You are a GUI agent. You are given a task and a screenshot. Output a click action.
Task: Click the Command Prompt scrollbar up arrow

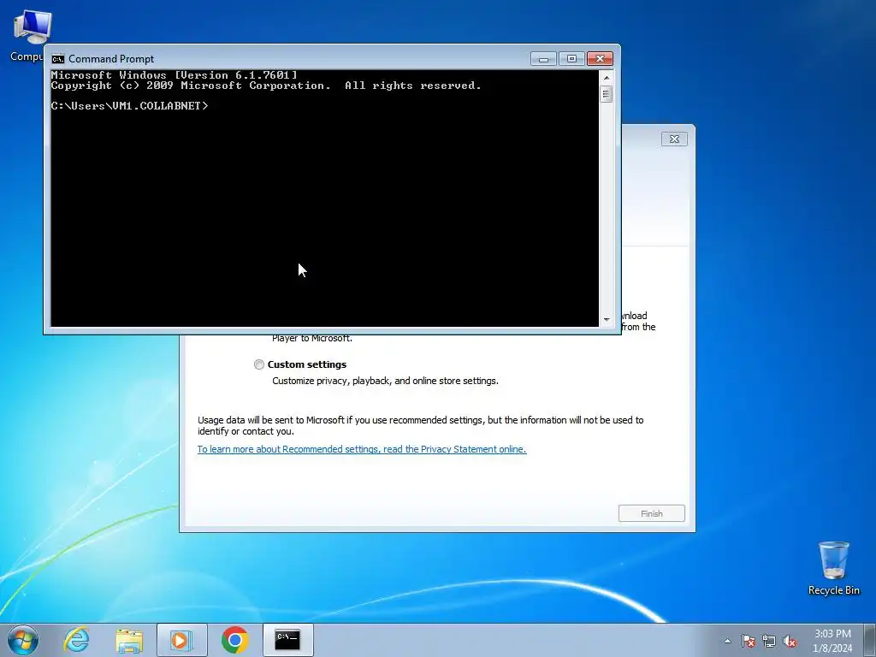point(607,78)
